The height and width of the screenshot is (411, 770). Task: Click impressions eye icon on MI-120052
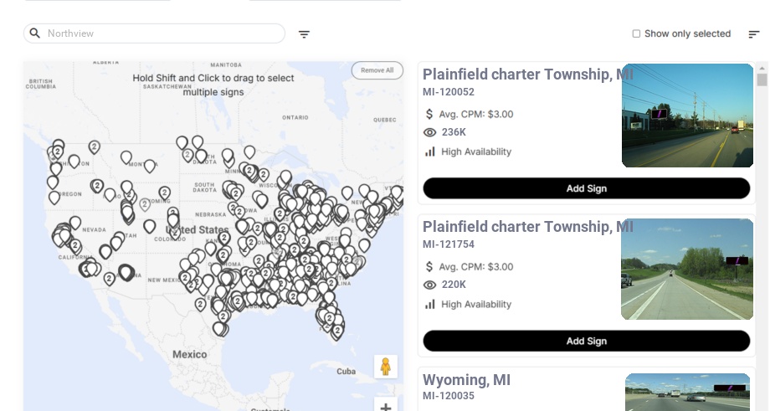point(430,132)
